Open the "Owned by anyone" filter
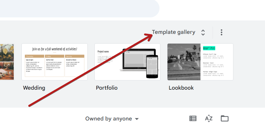Image resolution: width=265 pixels, height=129 pixels. pos(109,119)
